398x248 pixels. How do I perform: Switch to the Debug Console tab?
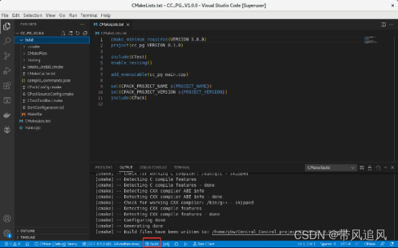[x=153, y=168]
